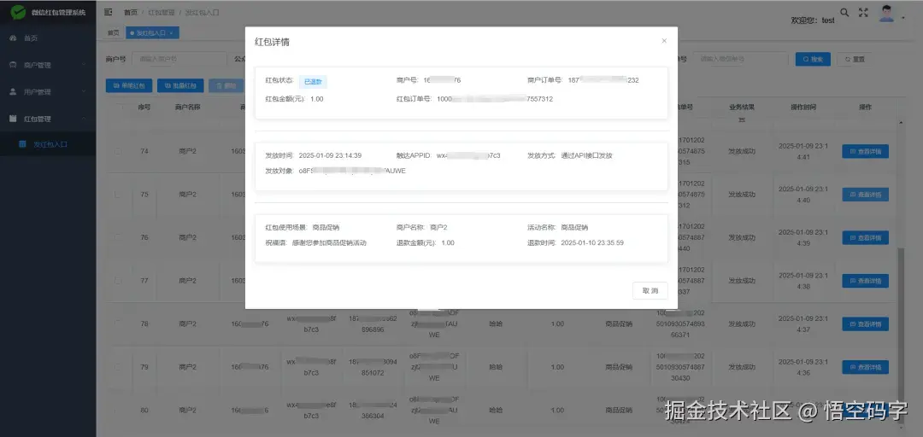This screenshot has height=437, width=923.
Task: Click the 取消 button in dialog
Action: point(650,290)
